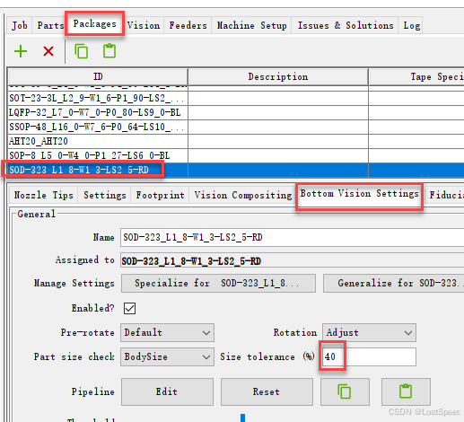Switch to the Parts tab
Viewport: 464px width, 422px height.
pyautogui.click(x=50, y=25)
